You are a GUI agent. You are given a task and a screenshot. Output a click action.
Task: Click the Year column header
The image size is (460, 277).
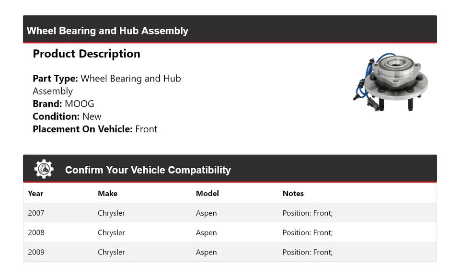click(x=35, y=194)
